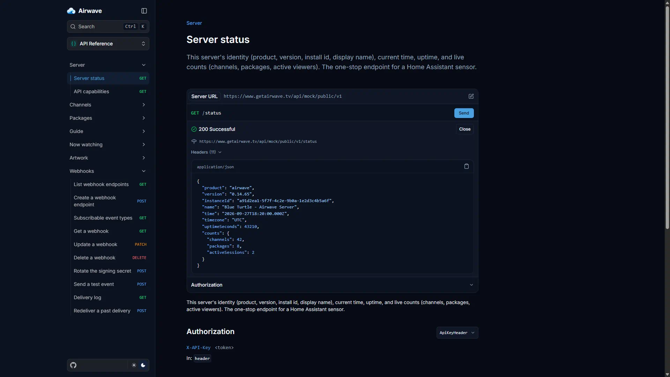
Task: Click the scrollbar down arrow
Action: click(x=667, y=374)
